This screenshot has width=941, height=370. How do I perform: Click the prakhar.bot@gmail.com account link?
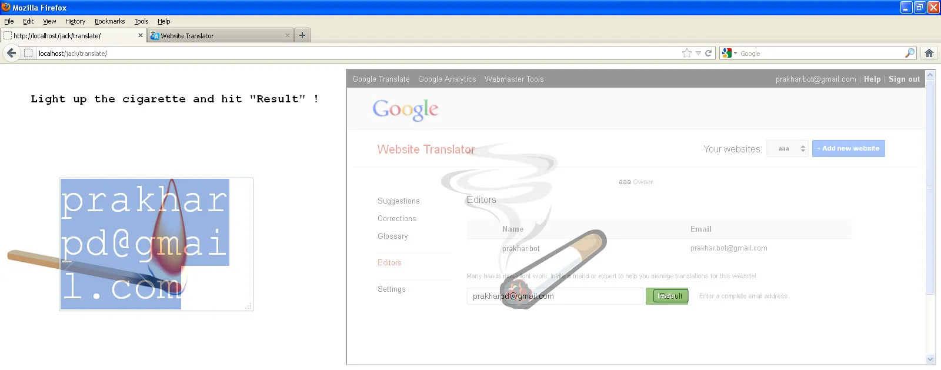tap(816, 79)
